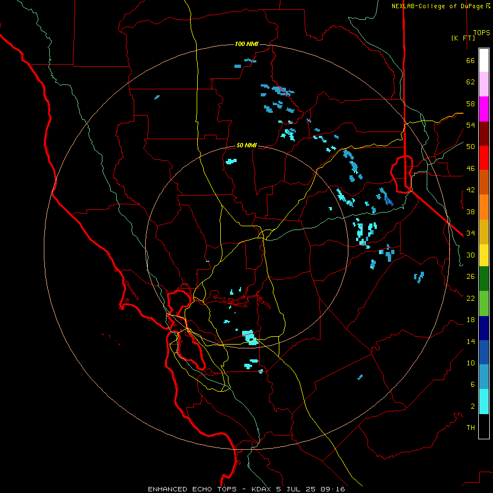Click the '100 NMI' range ring label
Screen dimensions: 493x493
click(x=246, y=44)
